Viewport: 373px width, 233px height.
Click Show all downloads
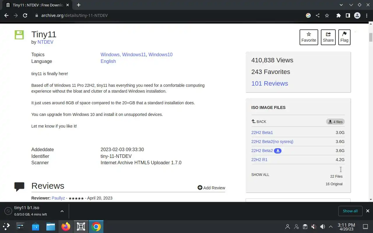point(350,211)
